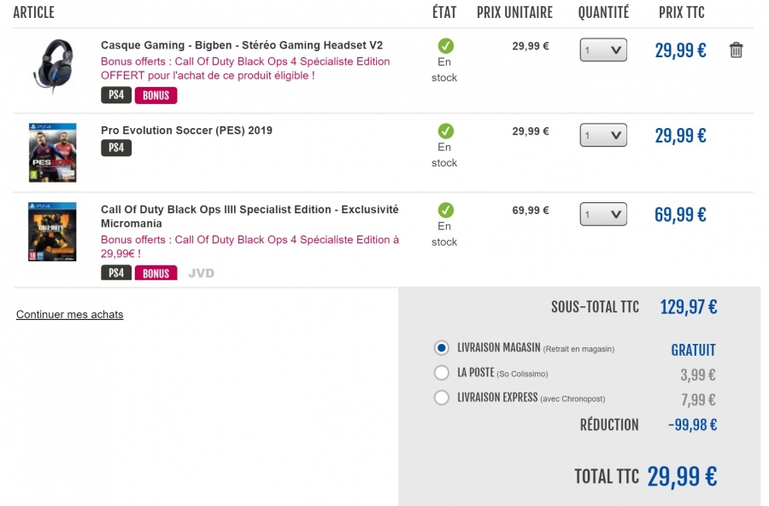769x506 pixels.
Task: Click the BONUS badge under Call Of Duty
Action: pyautogui.click(x=156, y=273)
